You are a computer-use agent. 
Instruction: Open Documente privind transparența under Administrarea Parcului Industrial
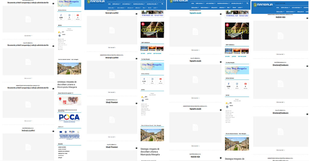(28, 88)
